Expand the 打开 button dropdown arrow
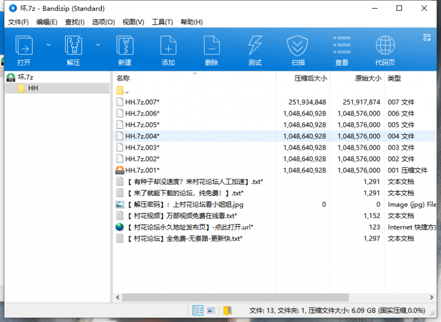Screen dimensions: 441x322 pos(47,46)
